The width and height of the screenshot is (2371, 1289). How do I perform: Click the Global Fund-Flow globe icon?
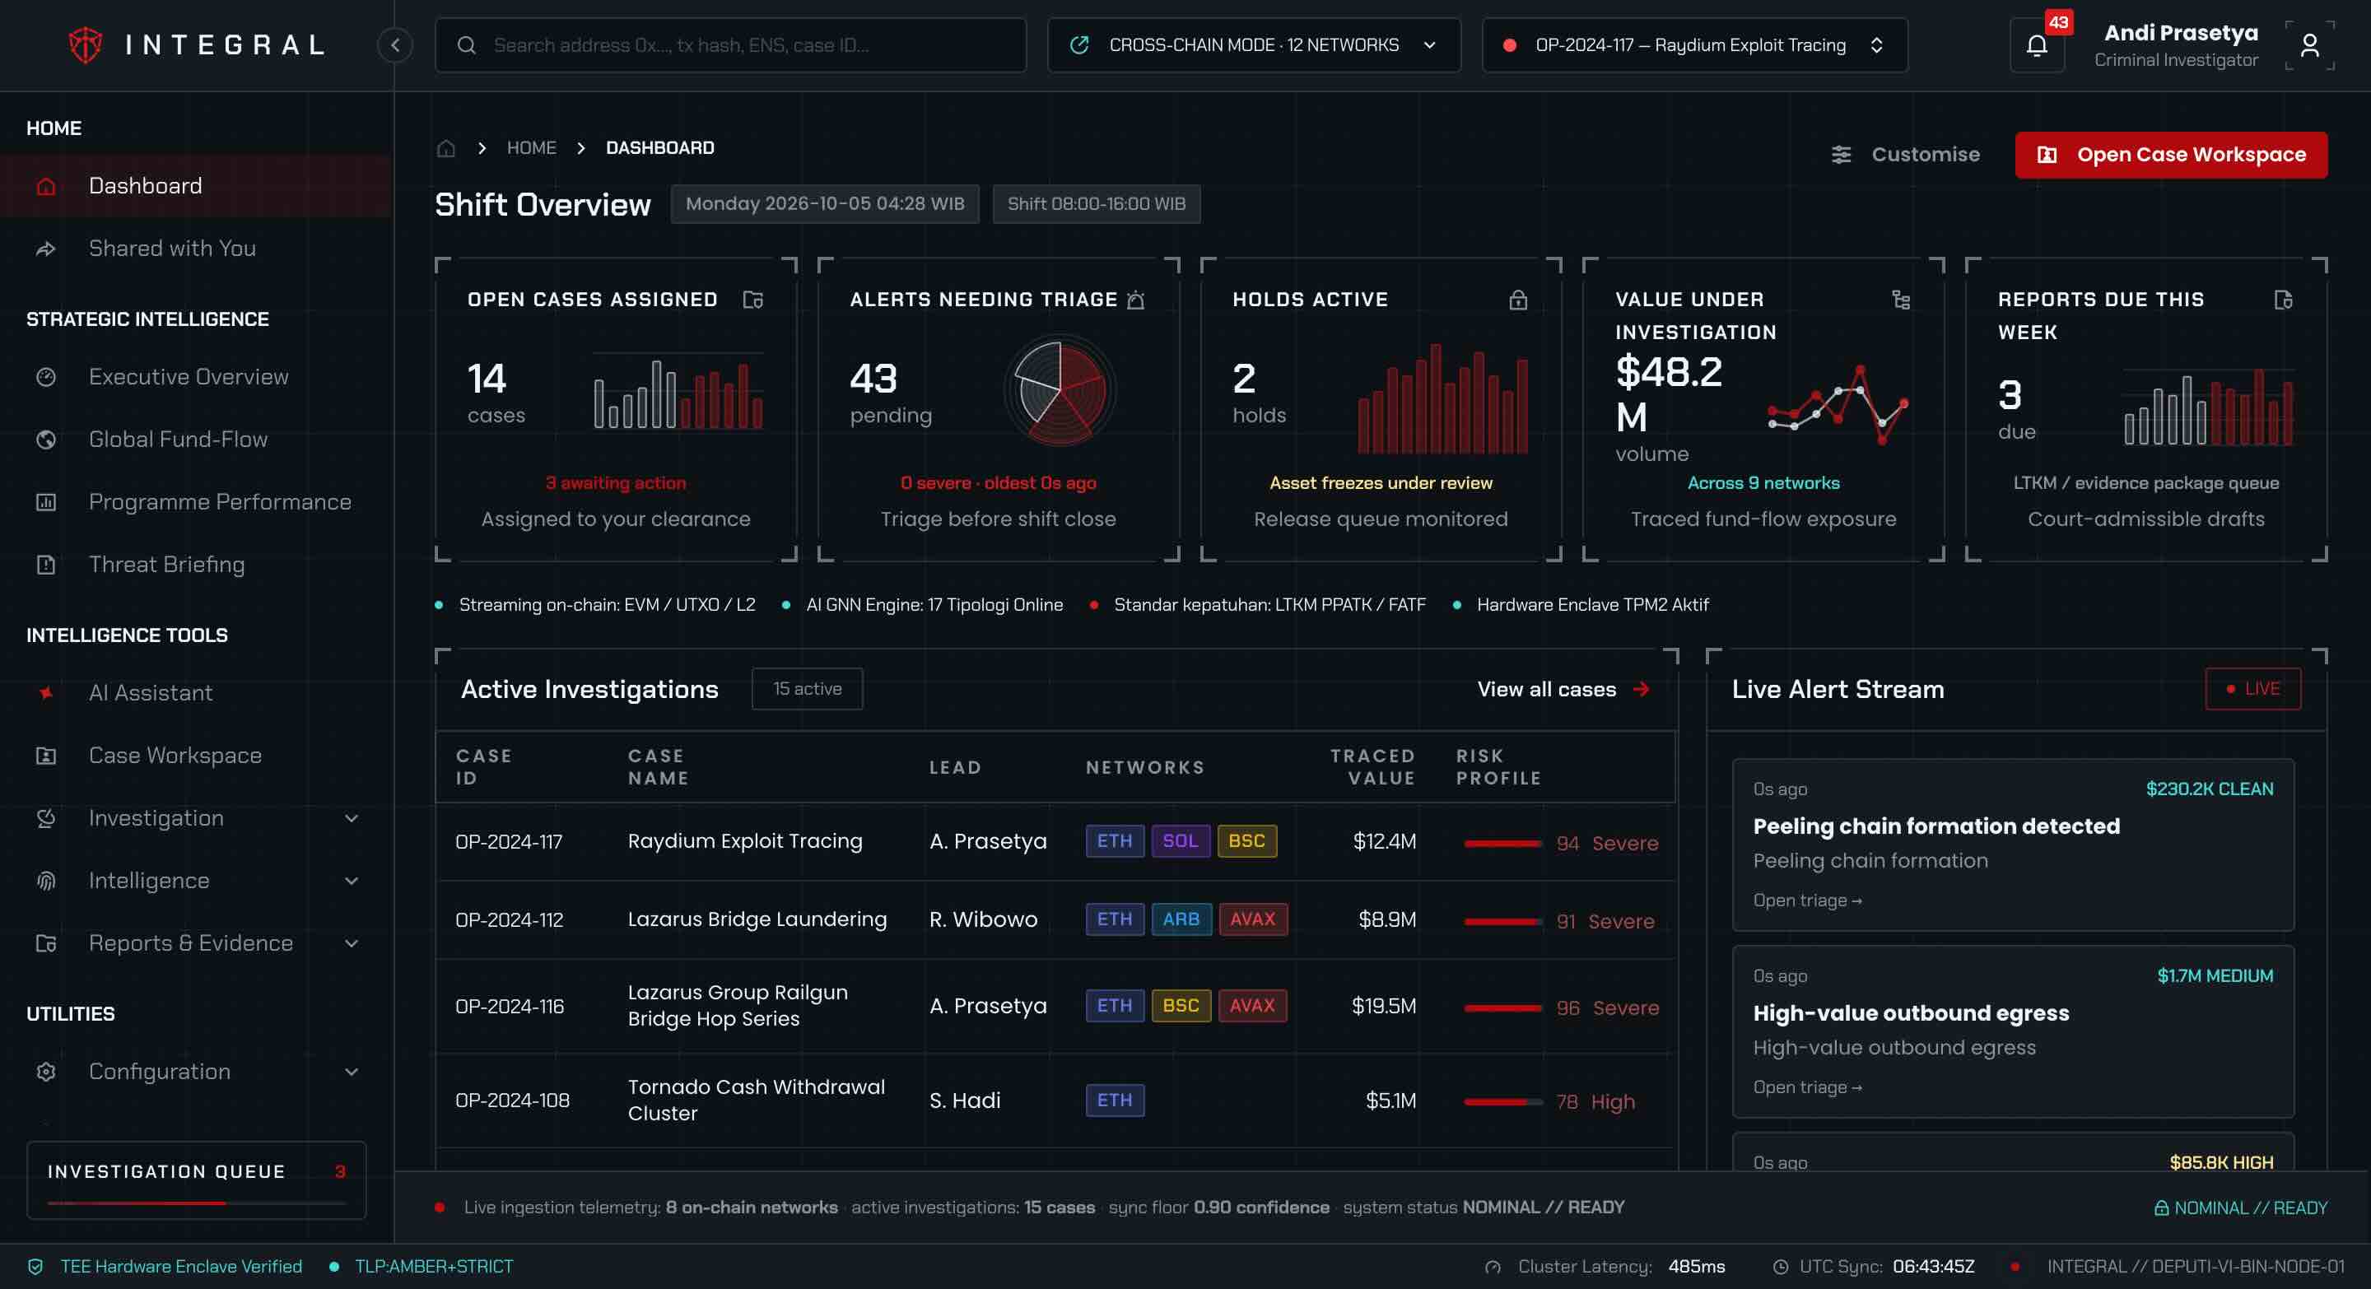tap(46, 440)
